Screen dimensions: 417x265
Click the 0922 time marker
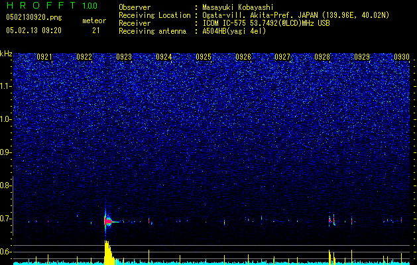pos(84,57)
